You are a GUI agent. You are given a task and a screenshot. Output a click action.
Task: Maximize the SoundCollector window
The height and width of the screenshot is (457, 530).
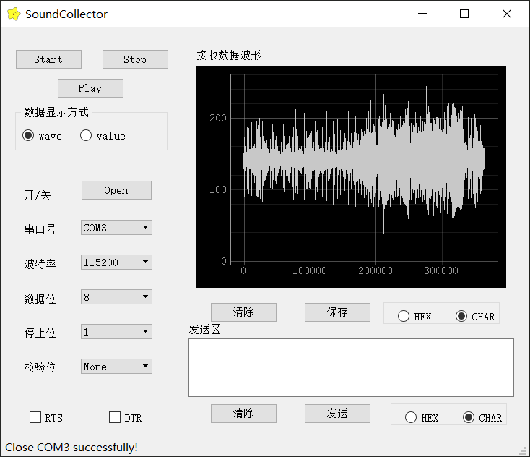click(x=464, y=14)
